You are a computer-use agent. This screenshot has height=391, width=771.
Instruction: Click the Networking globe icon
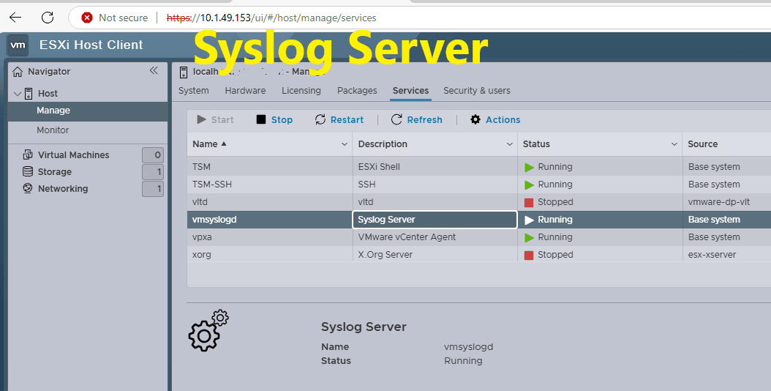(x=28, y=188)
